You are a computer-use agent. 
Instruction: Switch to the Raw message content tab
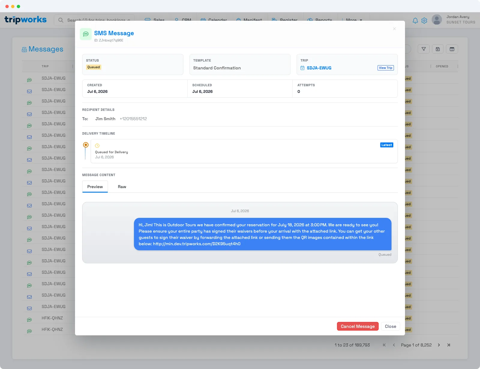click(x=122, y=187)
